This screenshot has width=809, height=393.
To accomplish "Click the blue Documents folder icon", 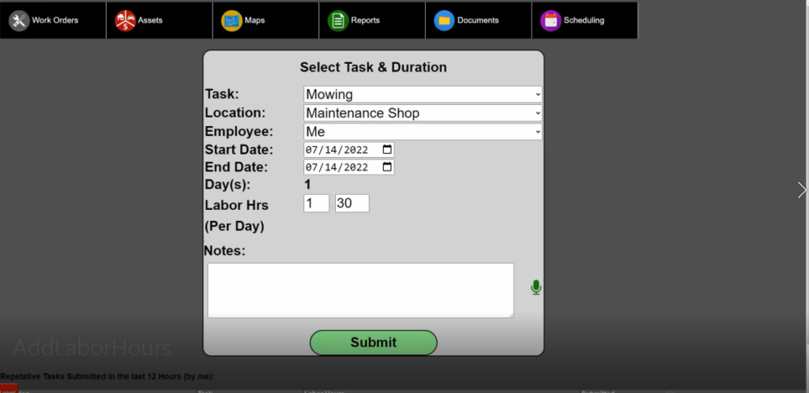I will click(444, 21).
